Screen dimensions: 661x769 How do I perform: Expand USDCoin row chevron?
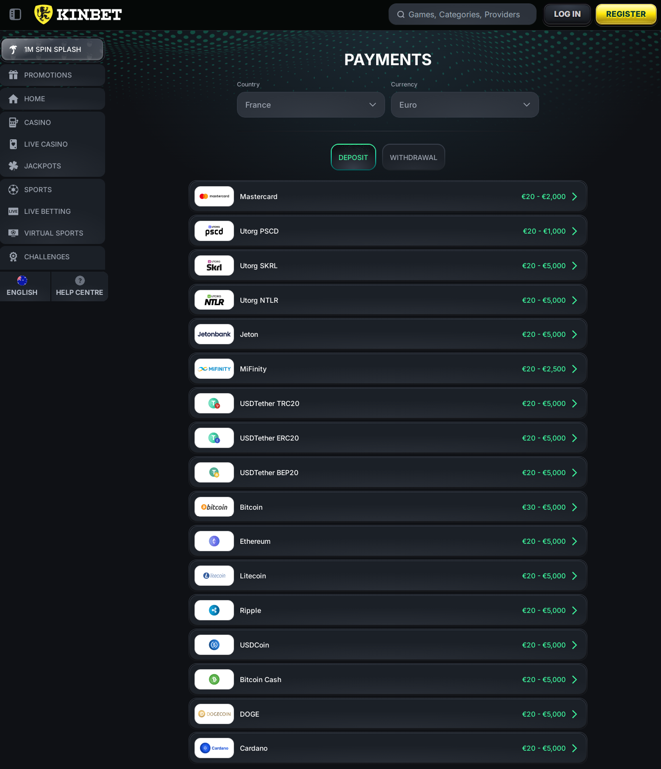point(574,645)
